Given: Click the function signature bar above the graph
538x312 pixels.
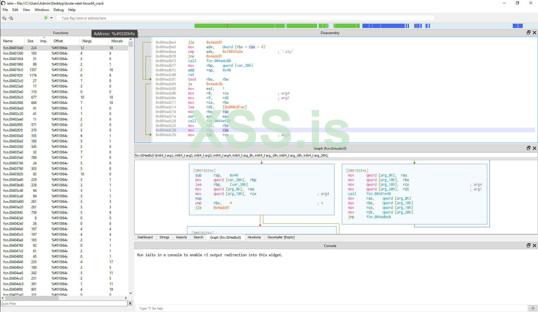Looking at the screenshot, I should (x=336, y=155).
